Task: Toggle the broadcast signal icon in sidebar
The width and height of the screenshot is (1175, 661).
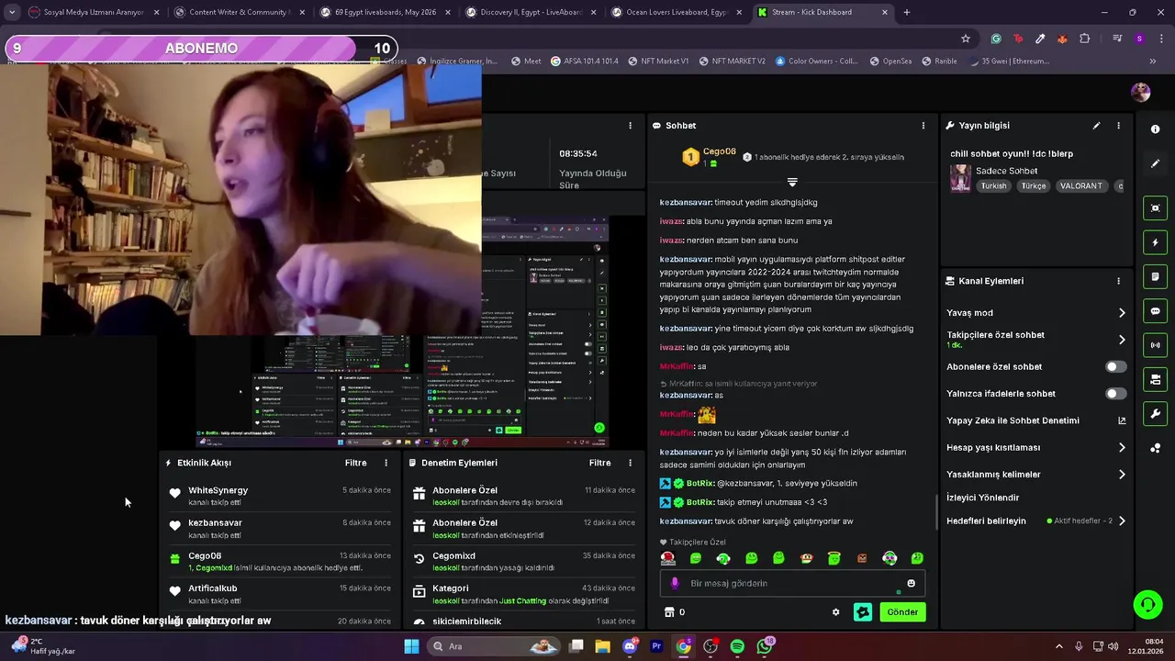Action: (1155, 345)
